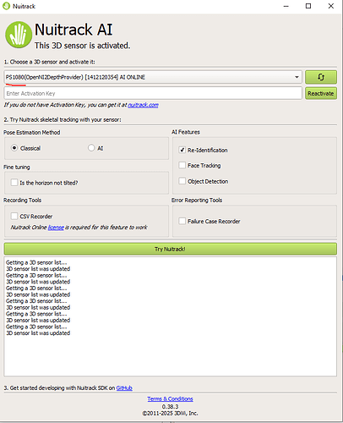
Task: Click the Enter Activation Key field
Action: (153, 93)
